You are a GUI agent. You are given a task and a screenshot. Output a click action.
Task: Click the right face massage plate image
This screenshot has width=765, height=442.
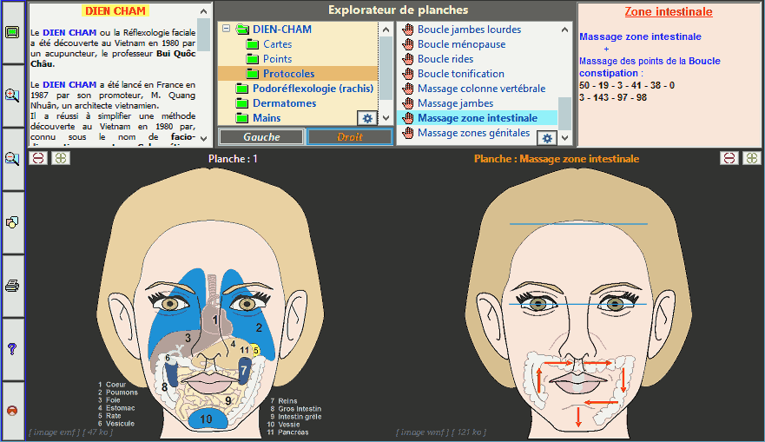[x=577, y=303]
